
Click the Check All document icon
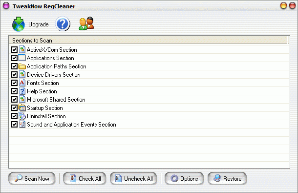pyautogui.click(x=73, y=178)
